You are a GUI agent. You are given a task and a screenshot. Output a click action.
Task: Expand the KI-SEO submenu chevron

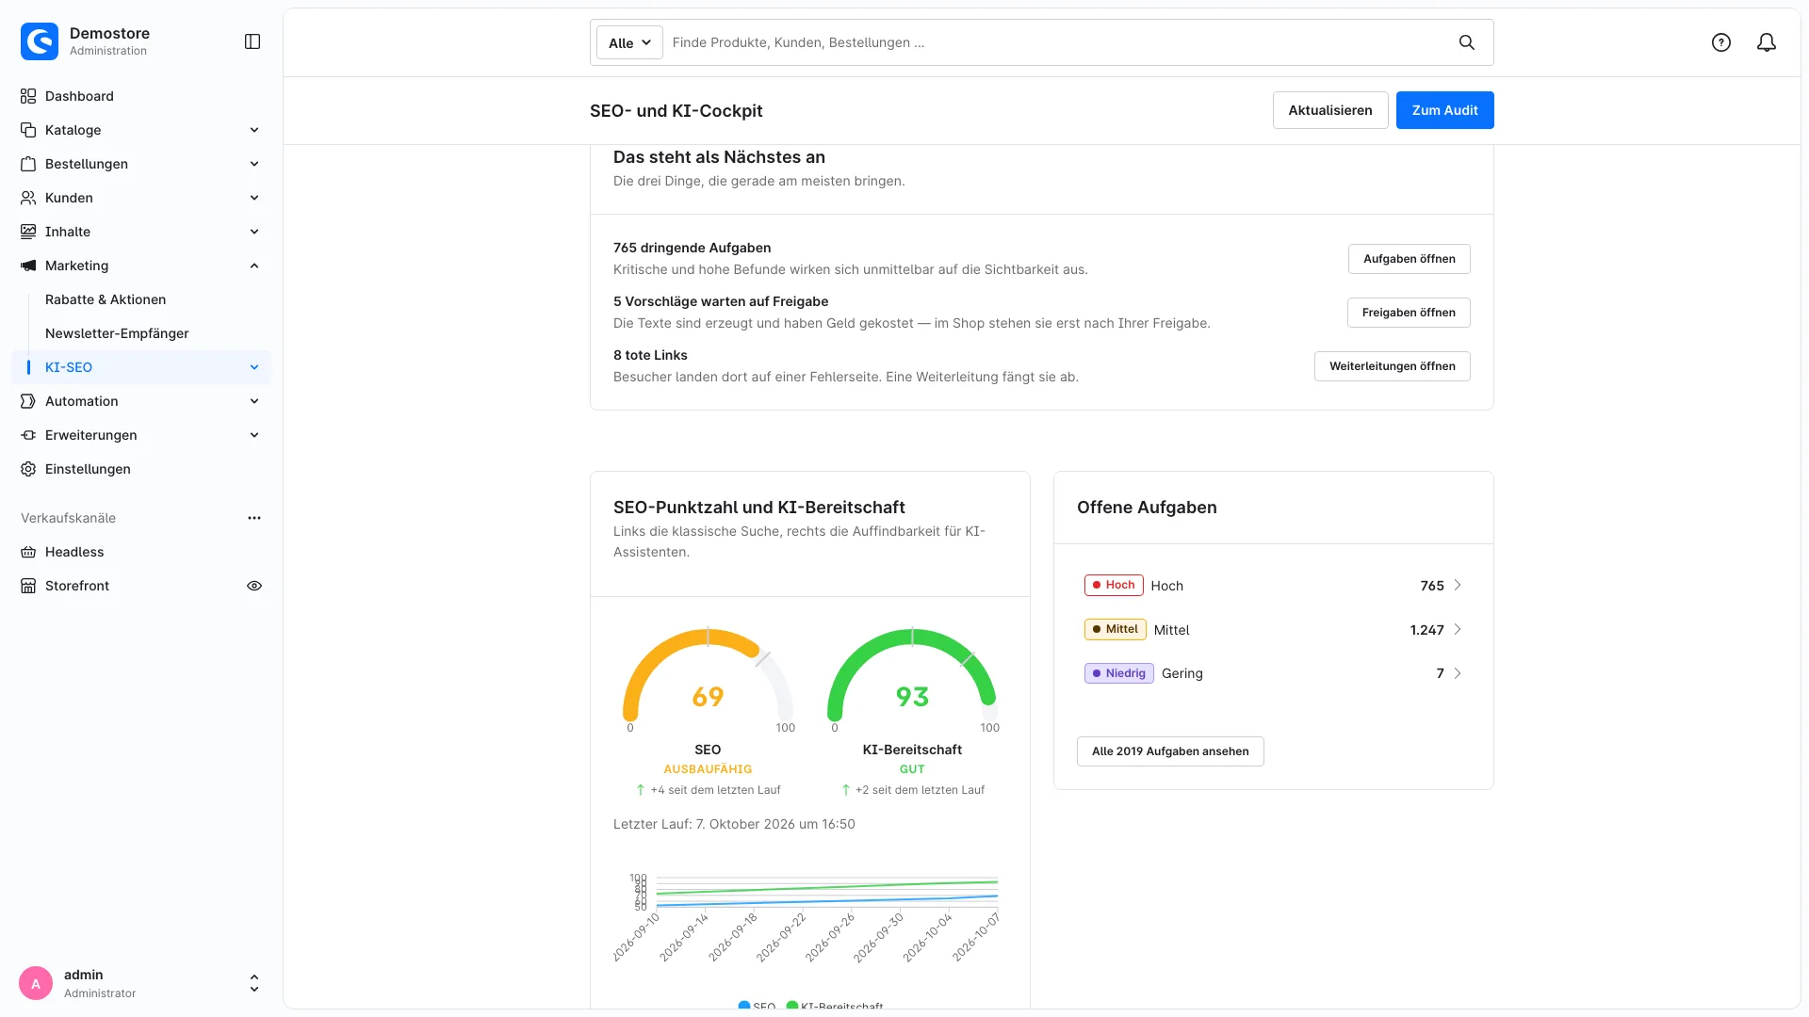click(x=254, y=367)
